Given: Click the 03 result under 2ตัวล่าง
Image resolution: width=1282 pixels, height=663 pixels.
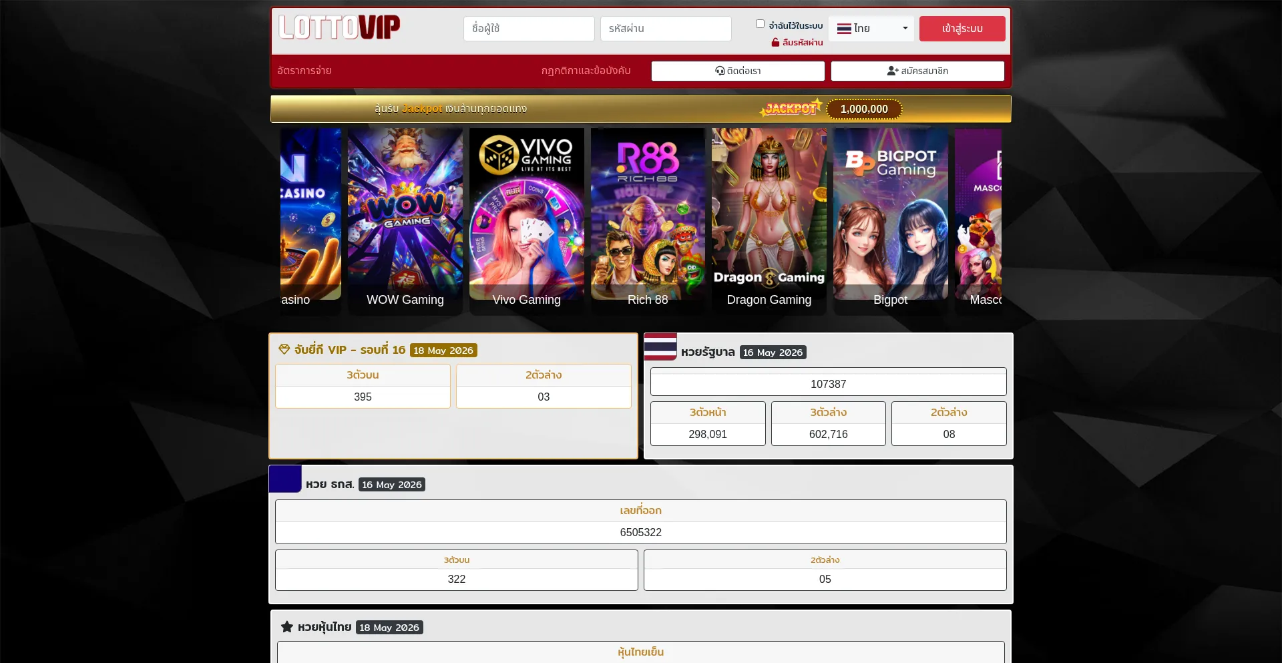Looking at the screenshot, I should [x=544, y=397].
